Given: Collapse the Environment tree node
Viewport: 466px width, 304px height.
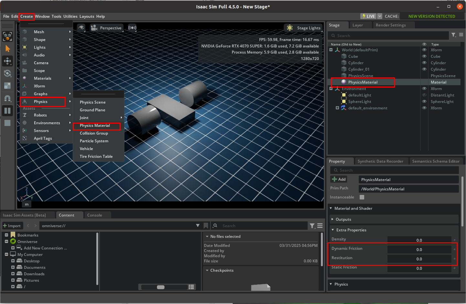Looking at the screenshot, I should coord(331,88).
